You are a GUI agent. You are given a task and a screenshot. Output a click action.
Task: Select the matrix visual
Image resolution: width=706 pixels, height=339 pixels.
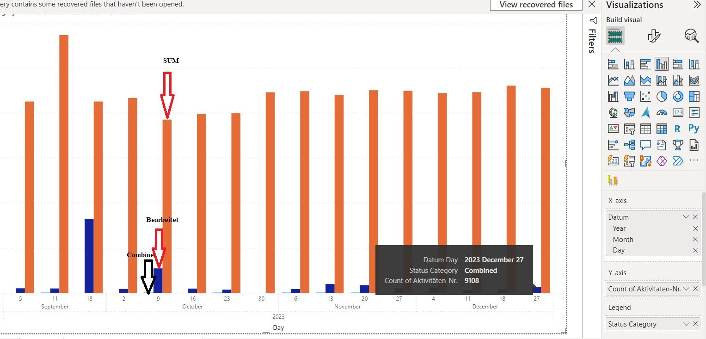point(662,129)
